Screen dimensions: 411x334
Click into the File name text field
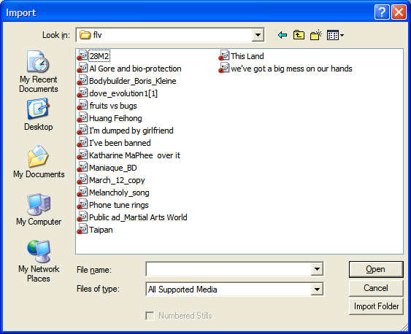[x=228, y=269]
